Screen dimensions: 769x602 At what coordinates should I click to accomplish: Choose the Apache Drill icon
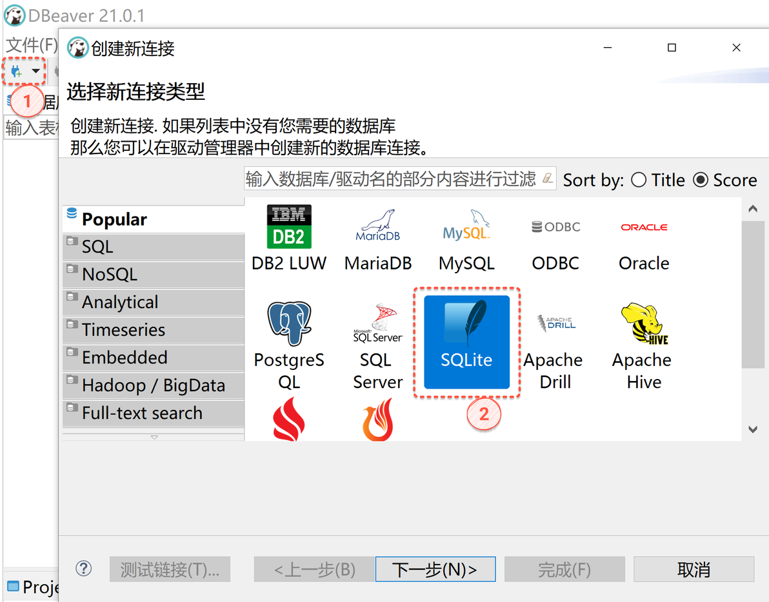(x=555, y=323)
